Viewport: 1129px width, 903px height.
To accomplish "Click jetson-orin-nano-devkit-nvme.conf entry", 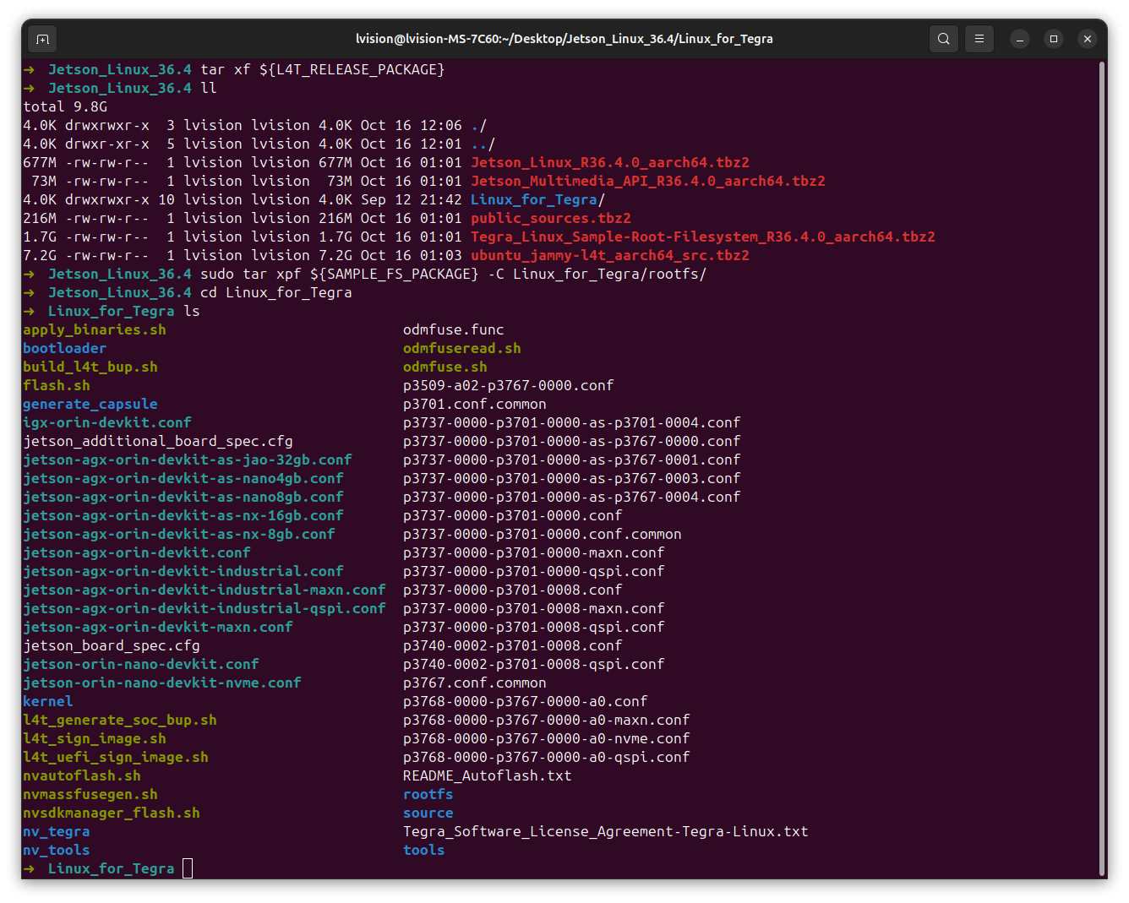I will 162,683.
